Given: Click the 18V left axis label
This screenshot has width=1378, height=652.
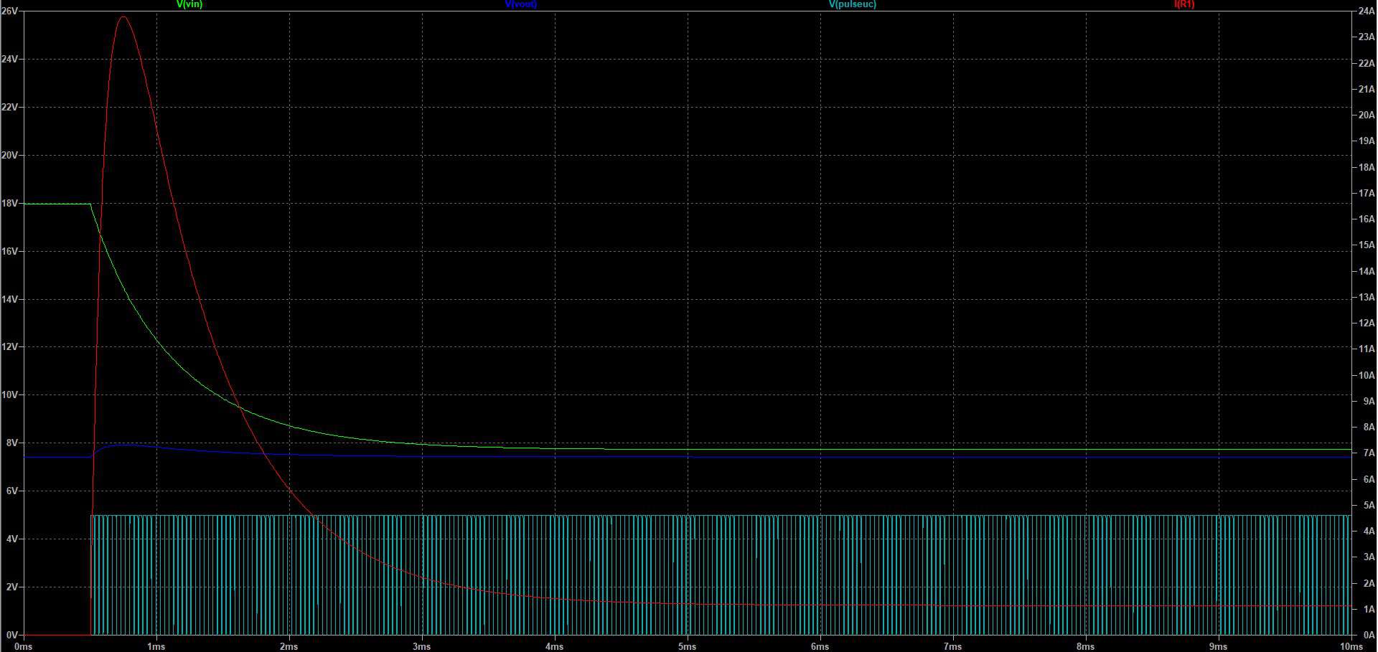Looking at the screenshot, I should (9, 203).
